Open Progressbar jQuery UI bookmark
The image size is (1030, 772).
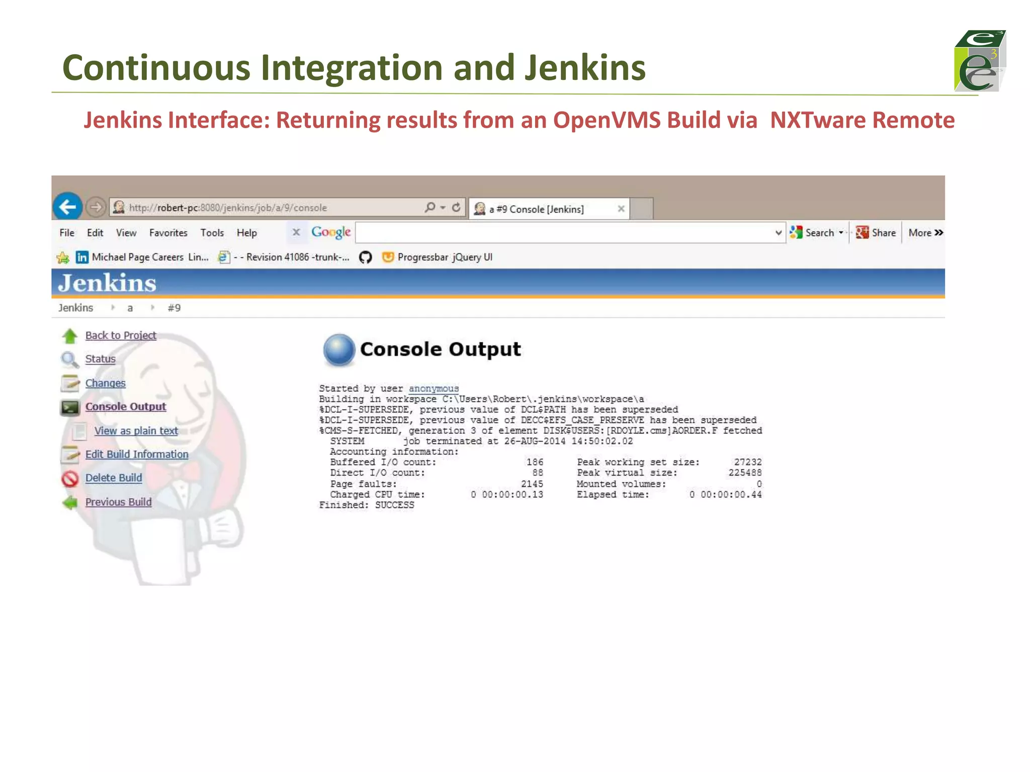437,257
